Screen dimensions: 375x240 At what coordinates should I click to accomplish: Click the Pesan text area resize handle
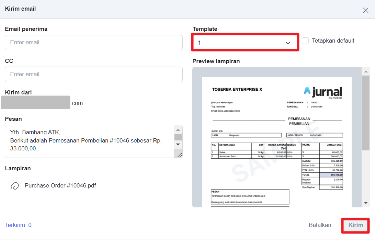(179, 155)
